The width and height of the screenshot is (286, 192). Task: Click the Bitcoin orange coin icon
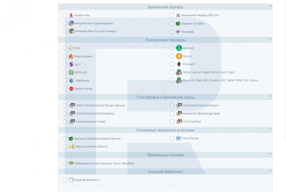(x=179, y=56)
